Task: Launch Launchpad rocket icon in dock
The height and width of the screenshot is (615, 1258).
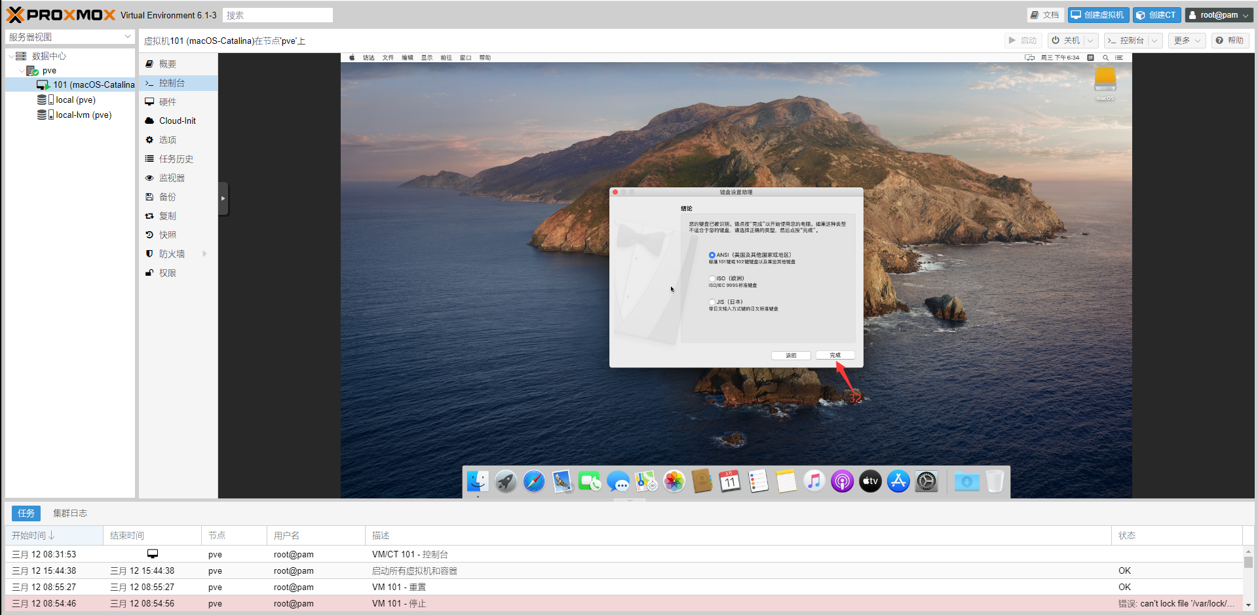Action: coord(506,482)
